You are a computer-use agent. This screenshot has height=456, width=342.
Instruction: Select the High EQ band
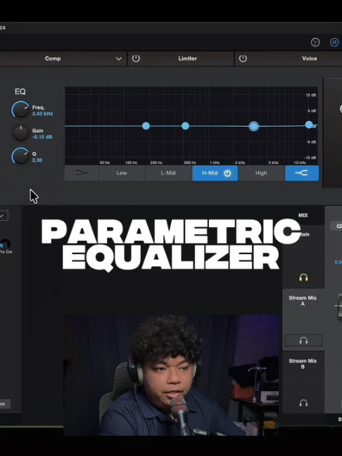tap(261, 173)
